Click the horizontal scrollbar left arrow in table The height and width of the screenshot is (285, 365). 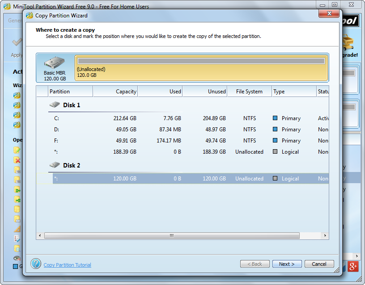(40, 235)
